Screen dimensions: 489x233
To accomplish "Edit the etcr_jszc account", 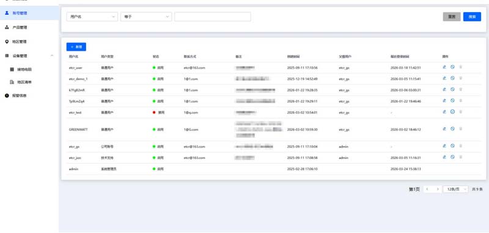I will click(444, 157).
